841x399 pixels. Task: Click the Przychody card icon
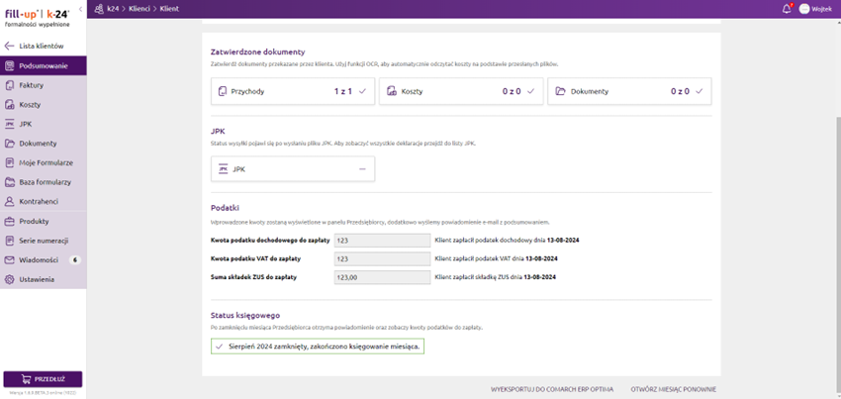tap(223, 91)
